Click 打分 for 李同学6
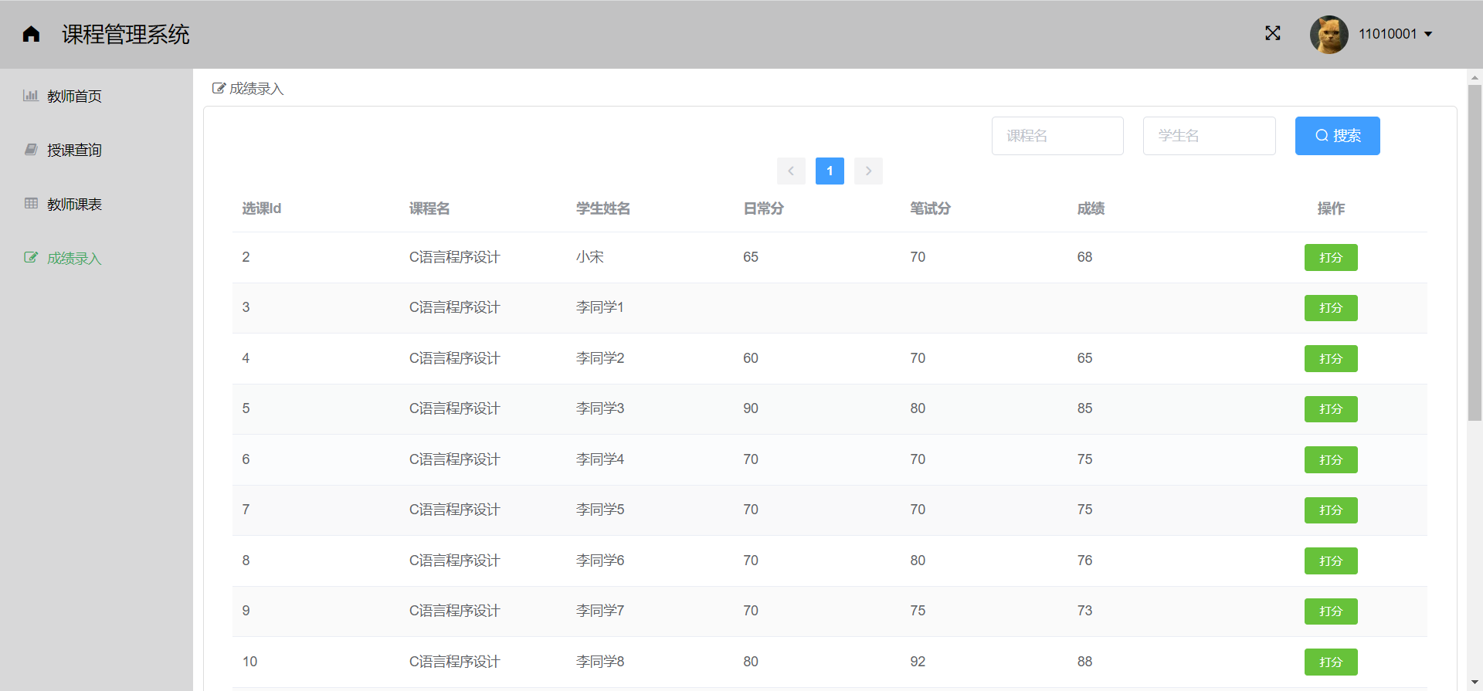The width and height of the screenshot is (1483, 691). [1331, 561]
